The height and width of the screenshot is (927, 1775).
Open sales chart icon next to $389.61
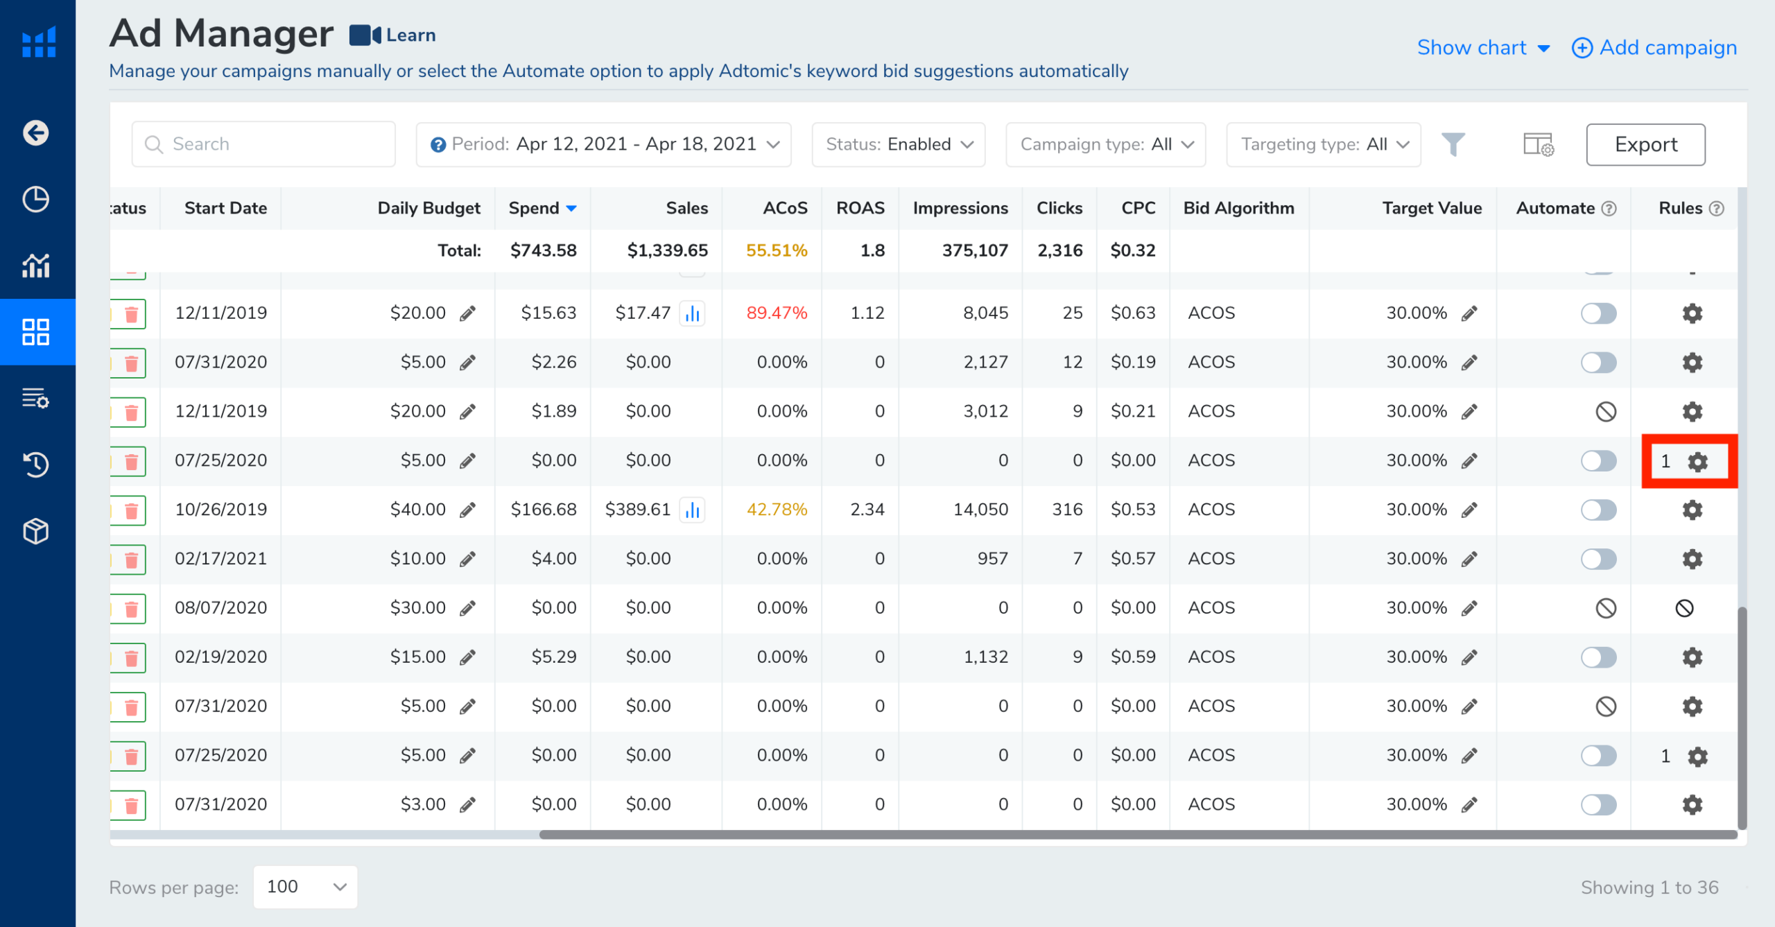click(x=692, y=510)
